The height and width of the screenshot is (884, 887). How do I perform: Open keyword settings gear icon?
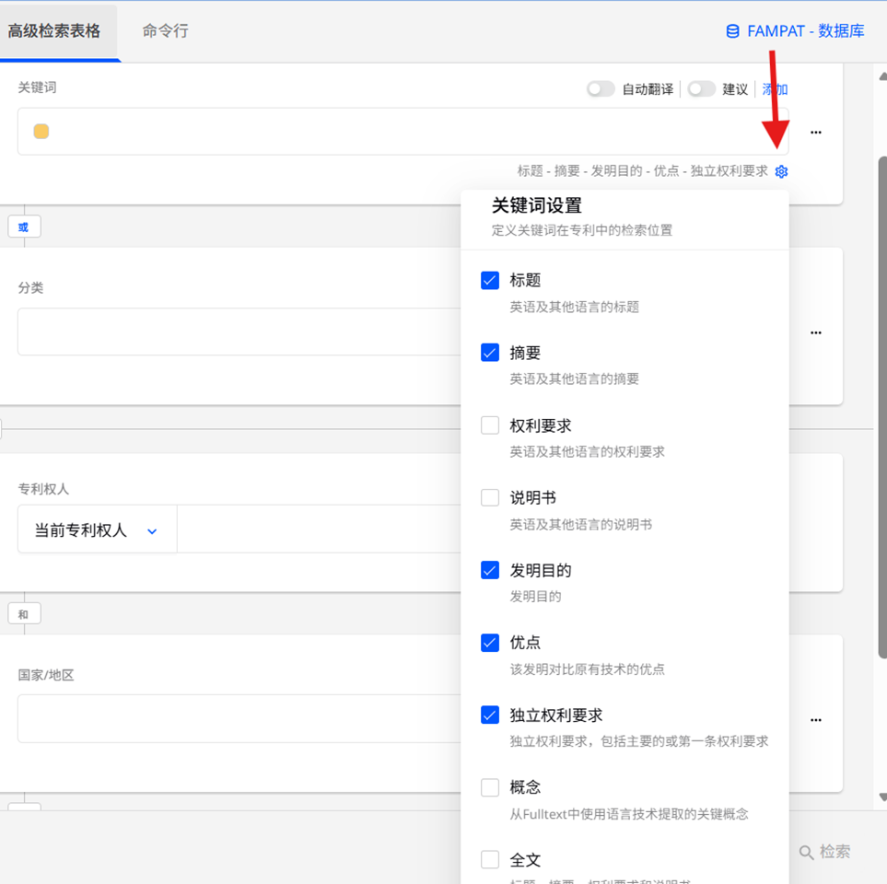[781, 171]
